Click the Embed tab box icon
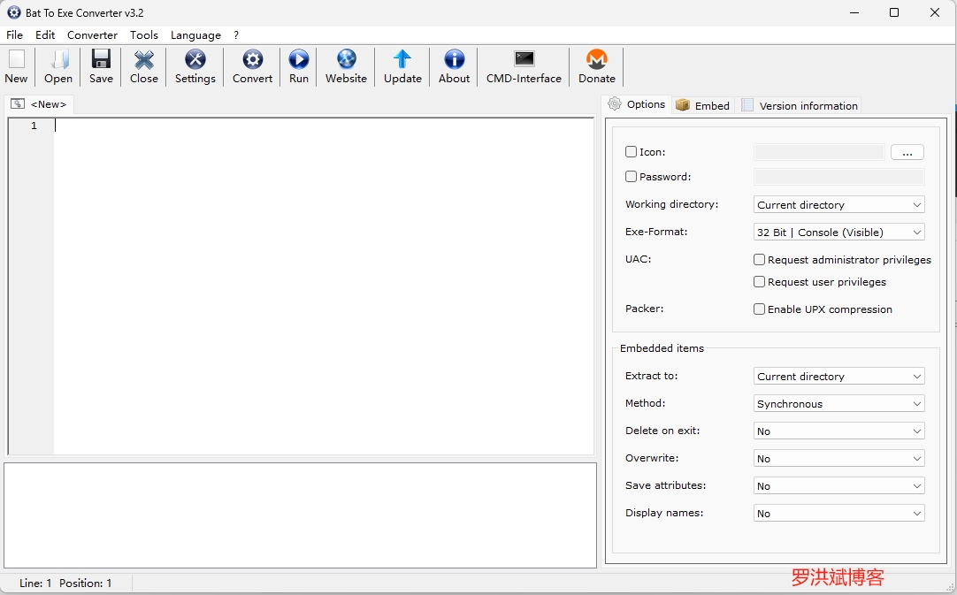The width and height of the screenshot is (957, 595). point(682,105)
